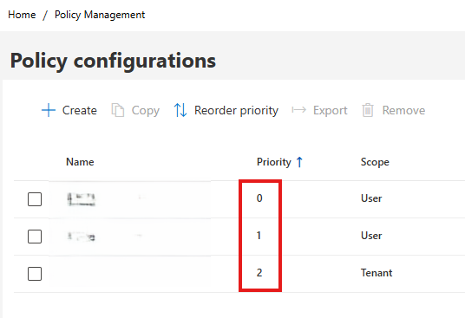The image size is (465, 318).
Task: Select checkbox for priority 0 policy
Action: (x=35, y=199)
